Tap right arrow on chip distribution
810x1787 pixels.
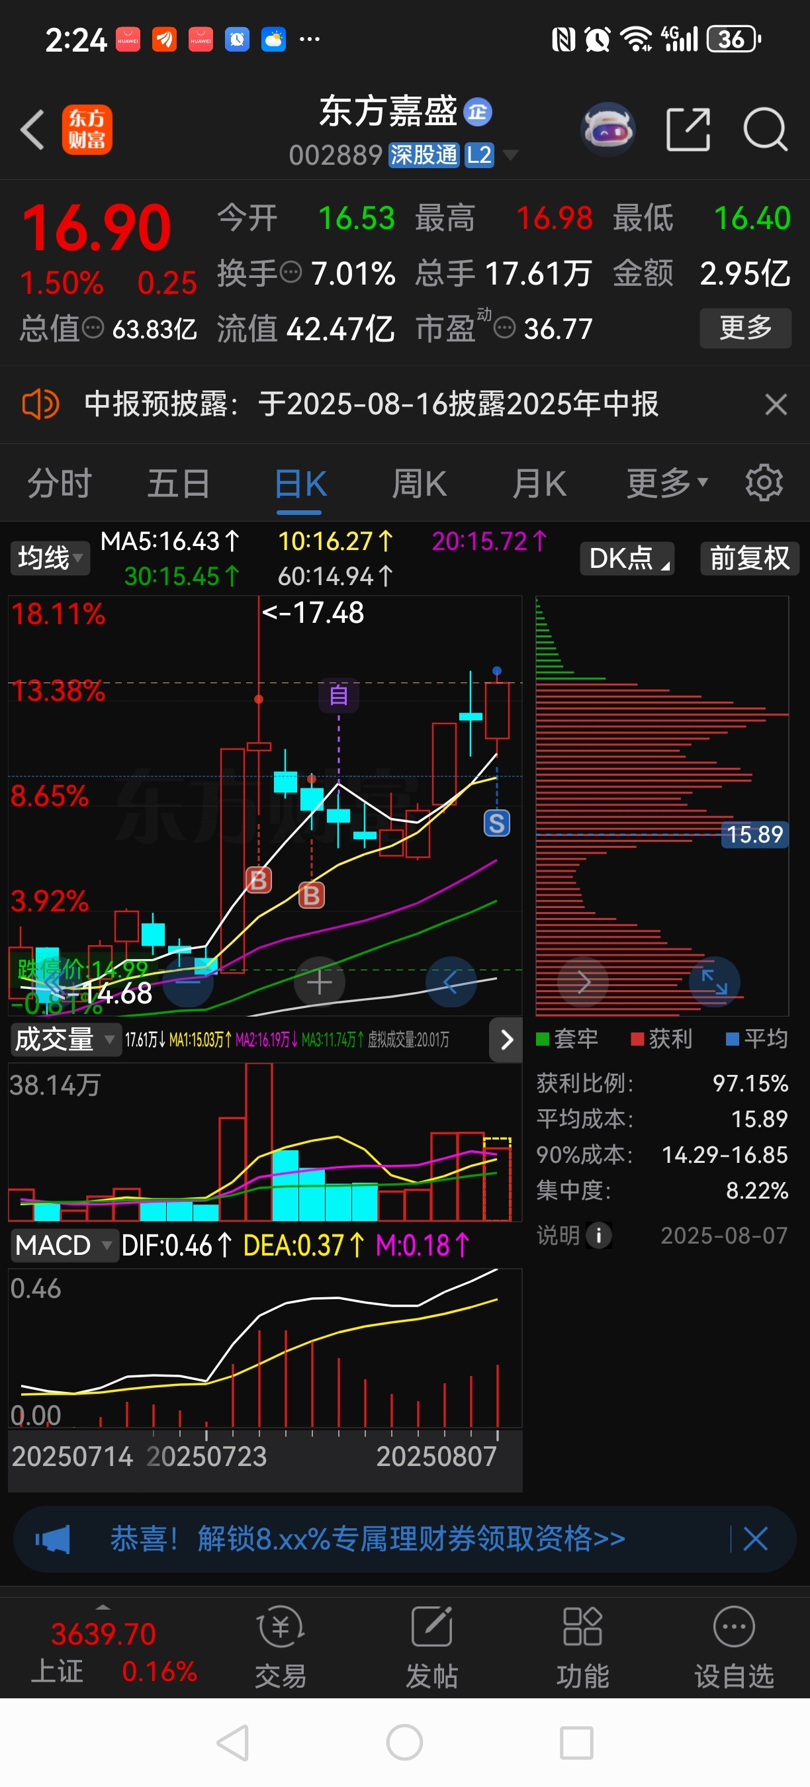click(x=583, y=982)
